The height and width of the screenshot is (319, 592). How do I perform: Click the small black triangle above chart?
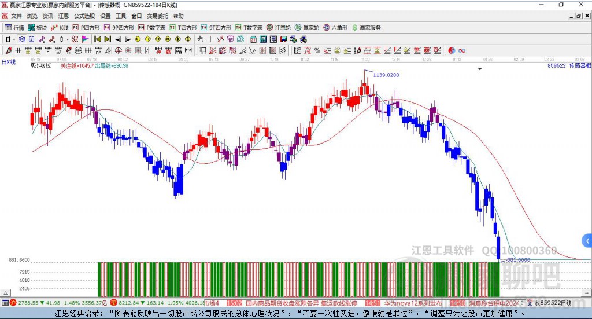480,69
